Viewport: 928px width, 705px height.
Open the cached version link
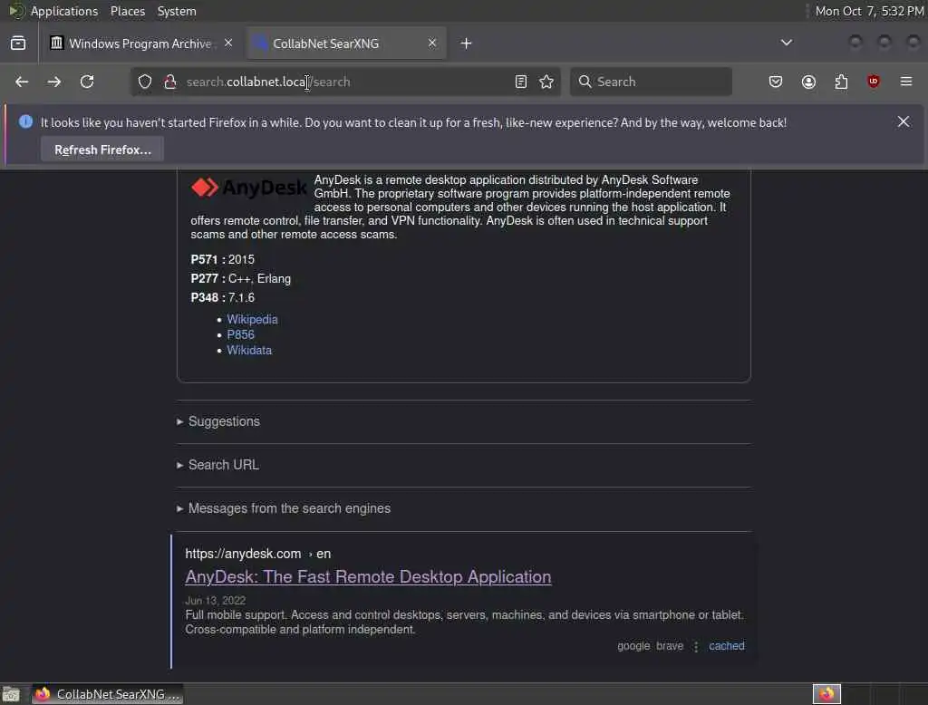coord(726,646)
